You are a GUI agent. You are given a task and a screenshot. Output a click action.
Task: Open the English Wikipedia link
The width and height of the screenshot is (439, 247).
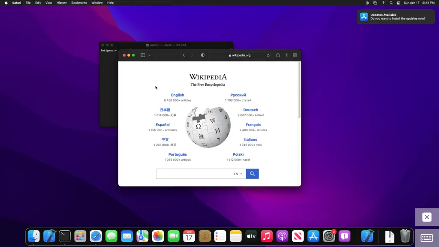(177, 95)
